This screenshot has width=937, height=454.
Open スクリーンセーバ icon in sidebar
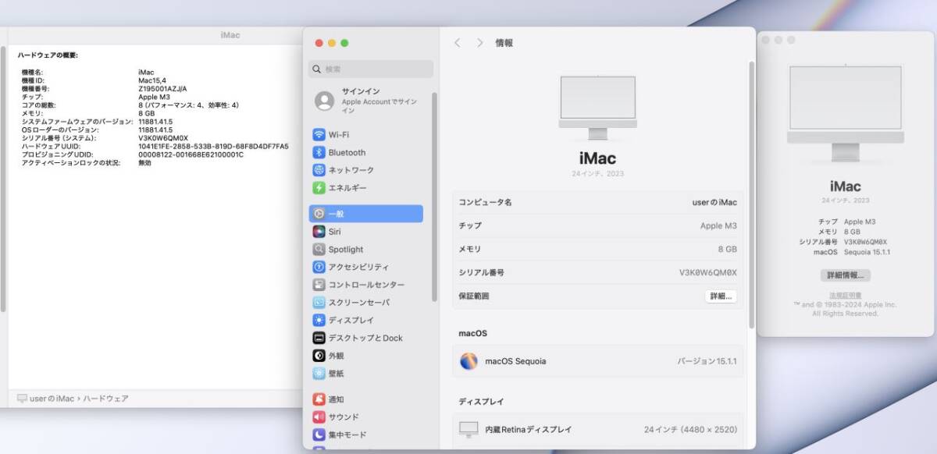coord(319,303)
